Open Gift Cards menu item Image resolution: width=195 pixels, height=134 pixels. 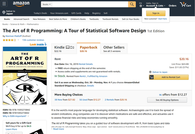coord(76,13)
